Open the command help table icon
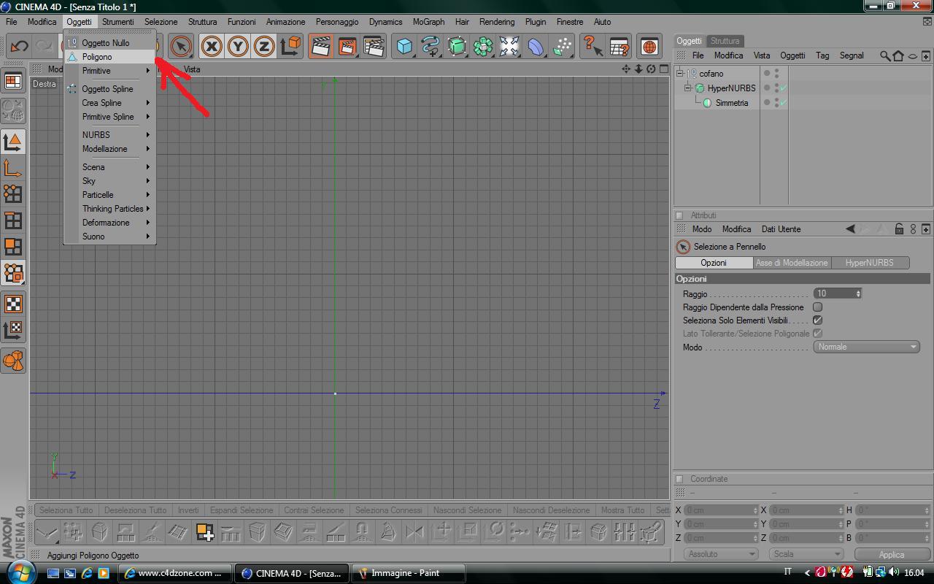Viewport: 934px width, 584px height. pyautogui.click(x=620, y=47)
